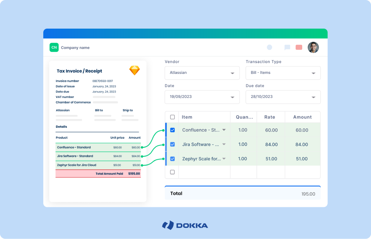Toggle the select-all checkbox in table header

click(x=172, y=117)
